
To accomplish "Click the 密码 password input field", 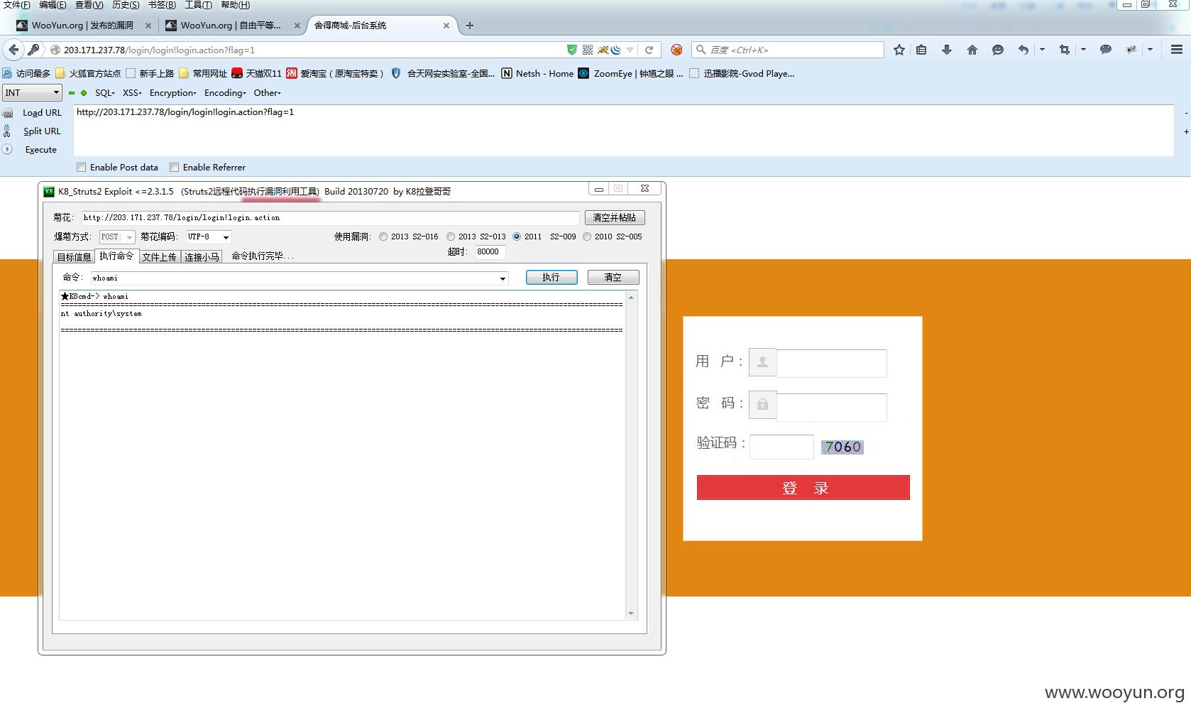I will (832, 407).
